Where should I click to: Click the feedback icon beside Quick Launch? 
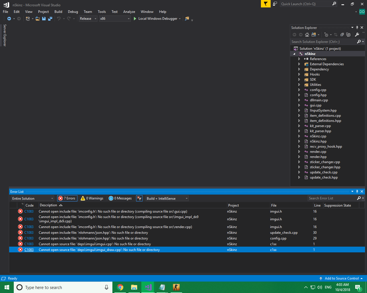[275, 4]
